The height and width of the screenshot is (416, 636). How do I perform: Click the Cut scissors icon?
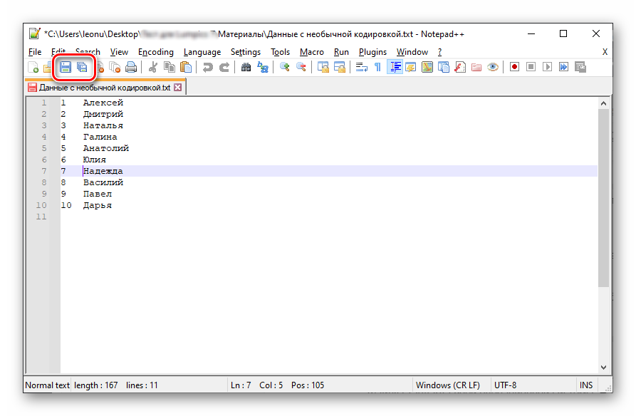pyautogui.click(x=153, y=67)
